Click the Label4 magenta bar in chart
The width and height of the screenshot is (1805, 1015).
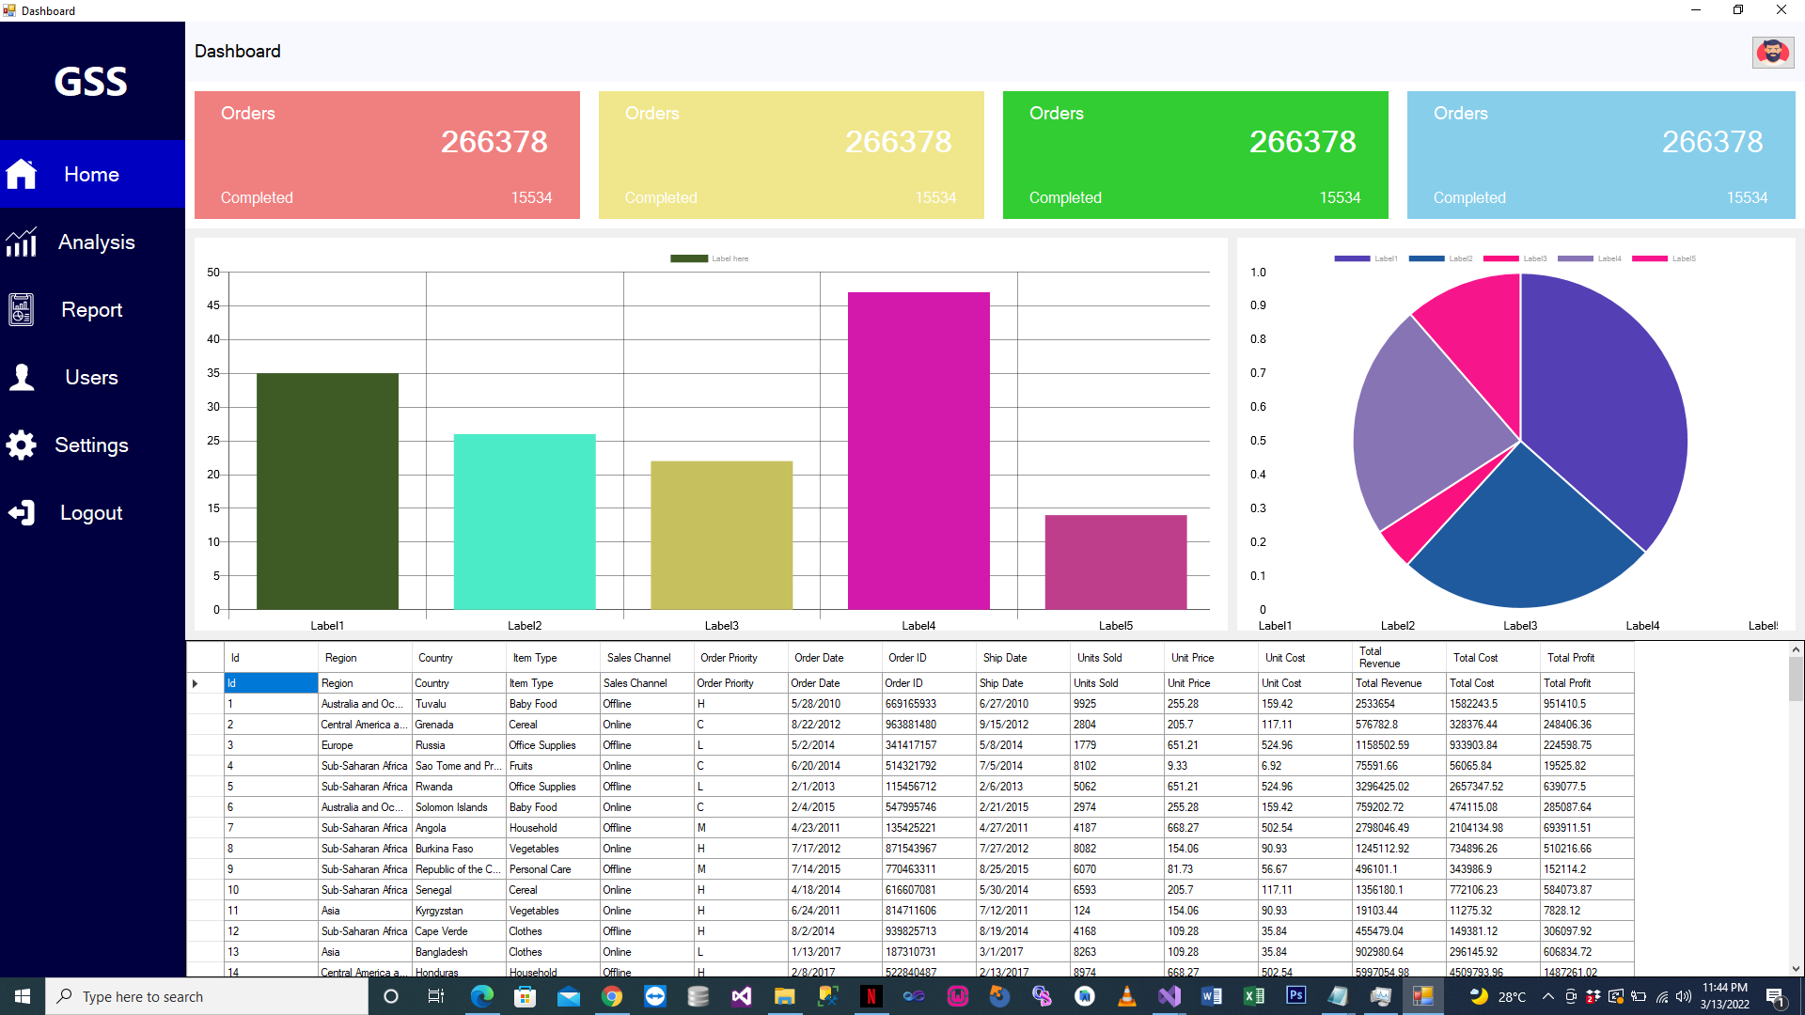pyautogui.click(x=918, y=451)
